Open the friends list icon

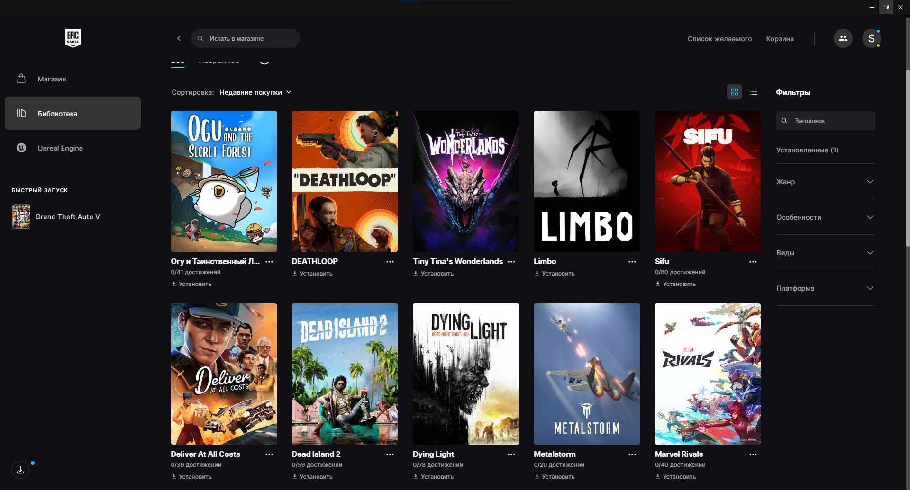[843, 38]
